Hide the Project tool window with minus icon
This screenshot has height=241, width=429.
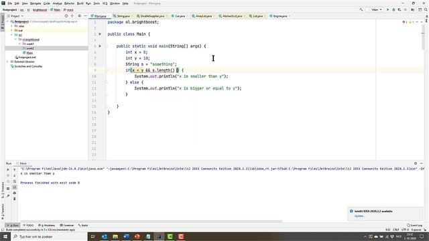tap(85, 16)
